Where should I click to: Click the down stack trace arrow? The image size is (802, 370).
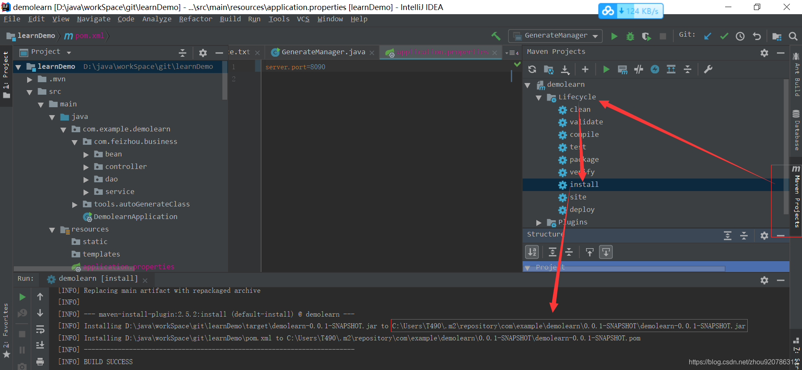[40, 313]
